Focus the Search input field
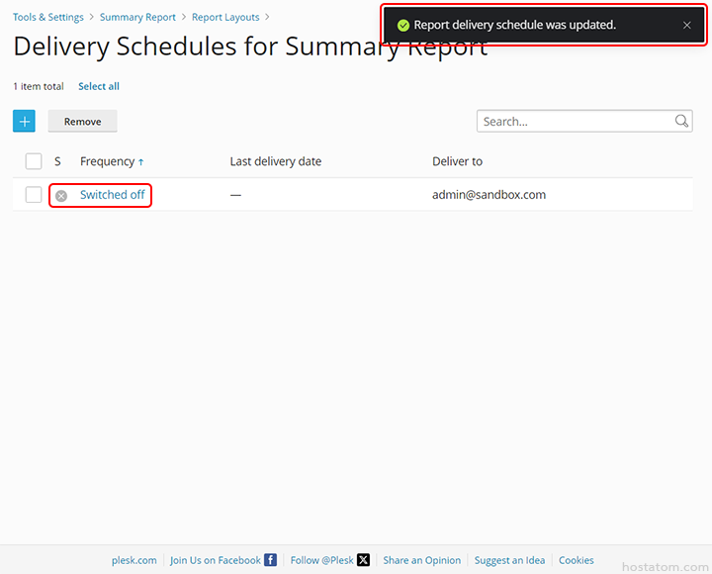The image size is (712, 574). point(574,121)
